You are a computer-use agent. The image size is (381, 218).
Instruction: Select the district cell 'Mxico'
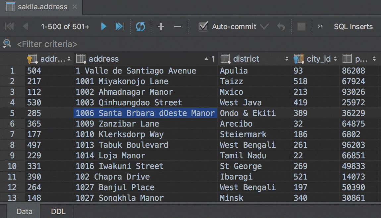[x=254, y=92]
